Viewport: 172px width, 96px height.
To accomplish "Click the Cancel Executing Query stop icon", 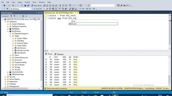I will coord(44,9).
